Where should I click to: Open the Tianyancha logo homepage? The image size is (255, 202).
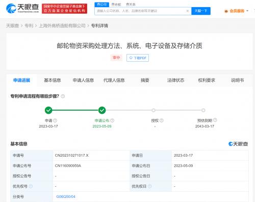click(22, 8)
